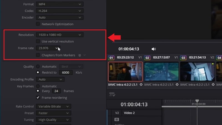The width and height of the screenshot is (222, 125).
Task: Select the Quality Automatic radio button
Action: [38, 66]
